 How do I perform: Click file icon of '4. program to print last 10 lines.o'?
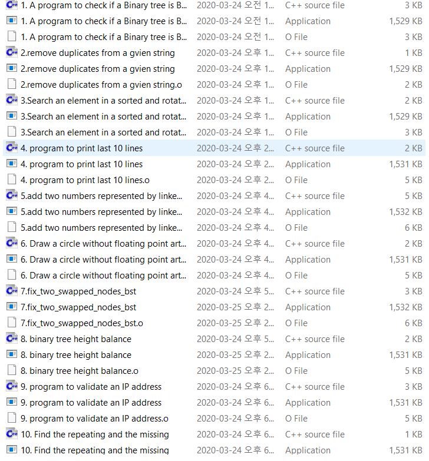pos(12,180)
